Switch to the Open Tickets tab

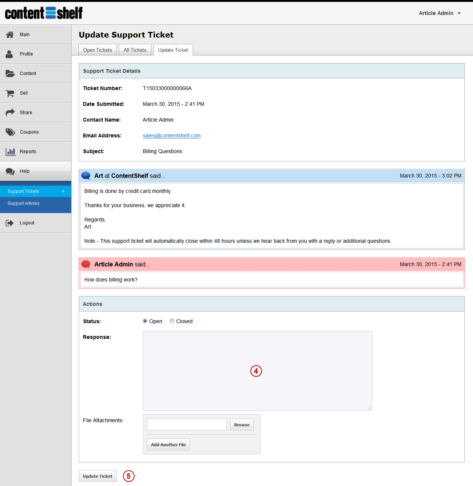point(97,50)
